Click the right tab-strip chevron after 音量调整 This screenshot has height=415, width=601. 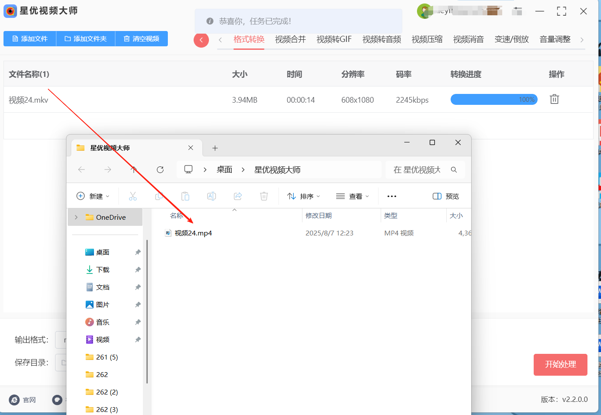582,40
